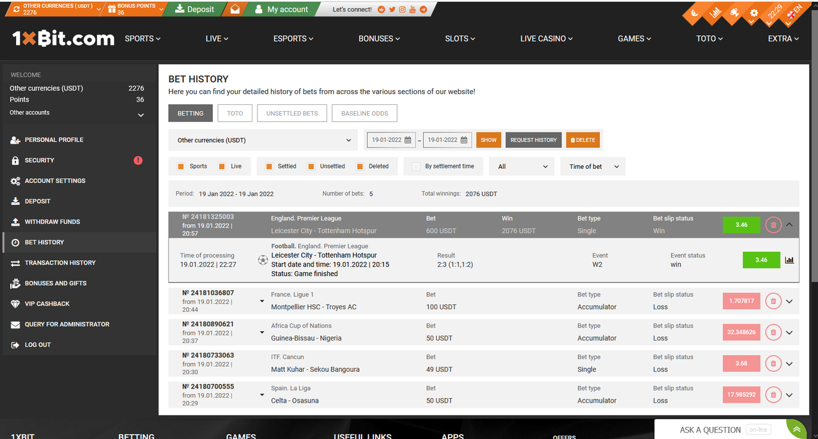The height and width of the screenshot is (439, 818).
Task: Delete bet slip 24181325003 with trash icon
Action: coord(773,225)
